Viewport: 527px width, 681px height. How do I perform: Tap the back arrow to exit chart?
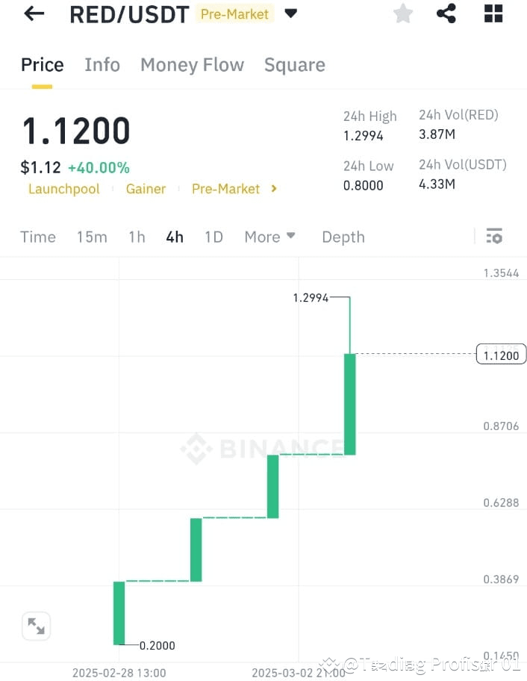34,13
